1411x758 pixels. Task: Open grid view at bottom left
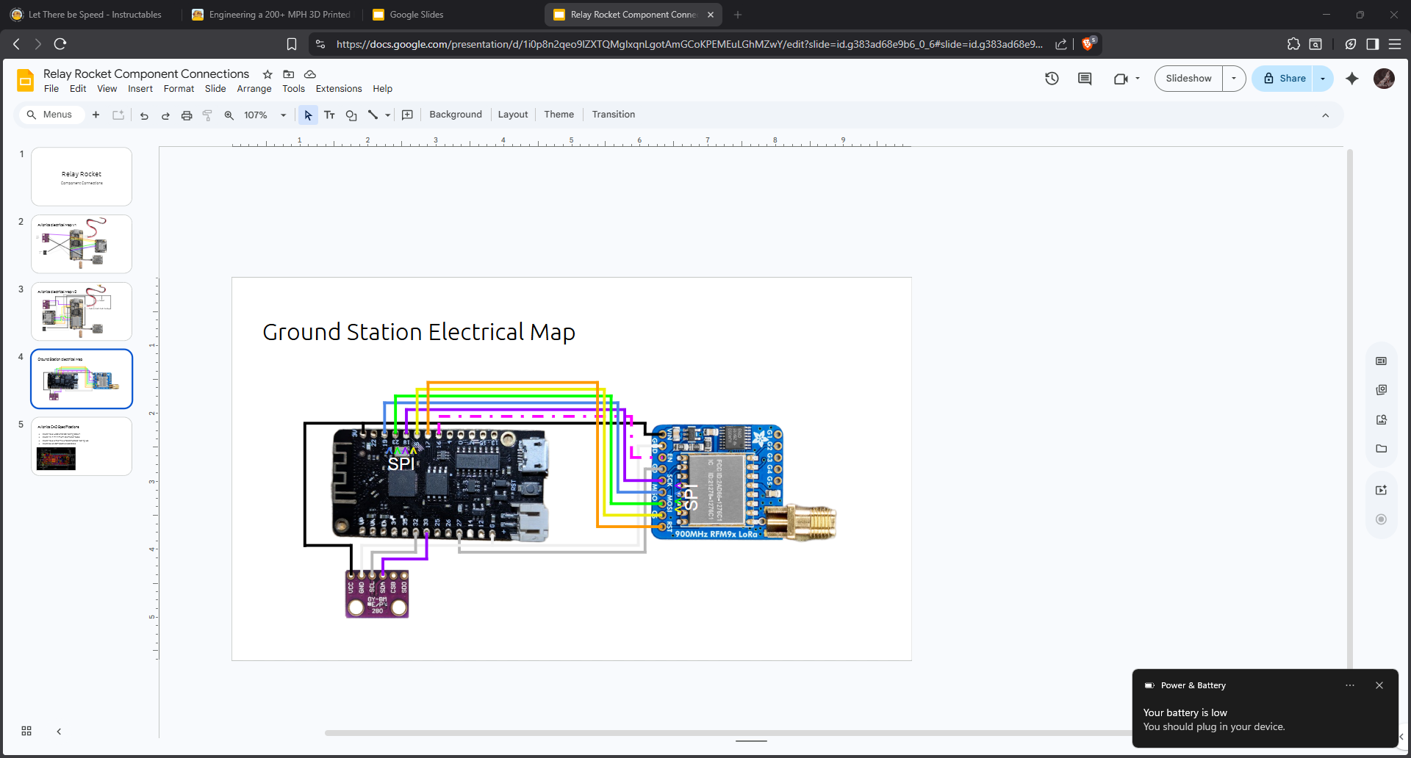pyautogui.click(x=26, y=731)
